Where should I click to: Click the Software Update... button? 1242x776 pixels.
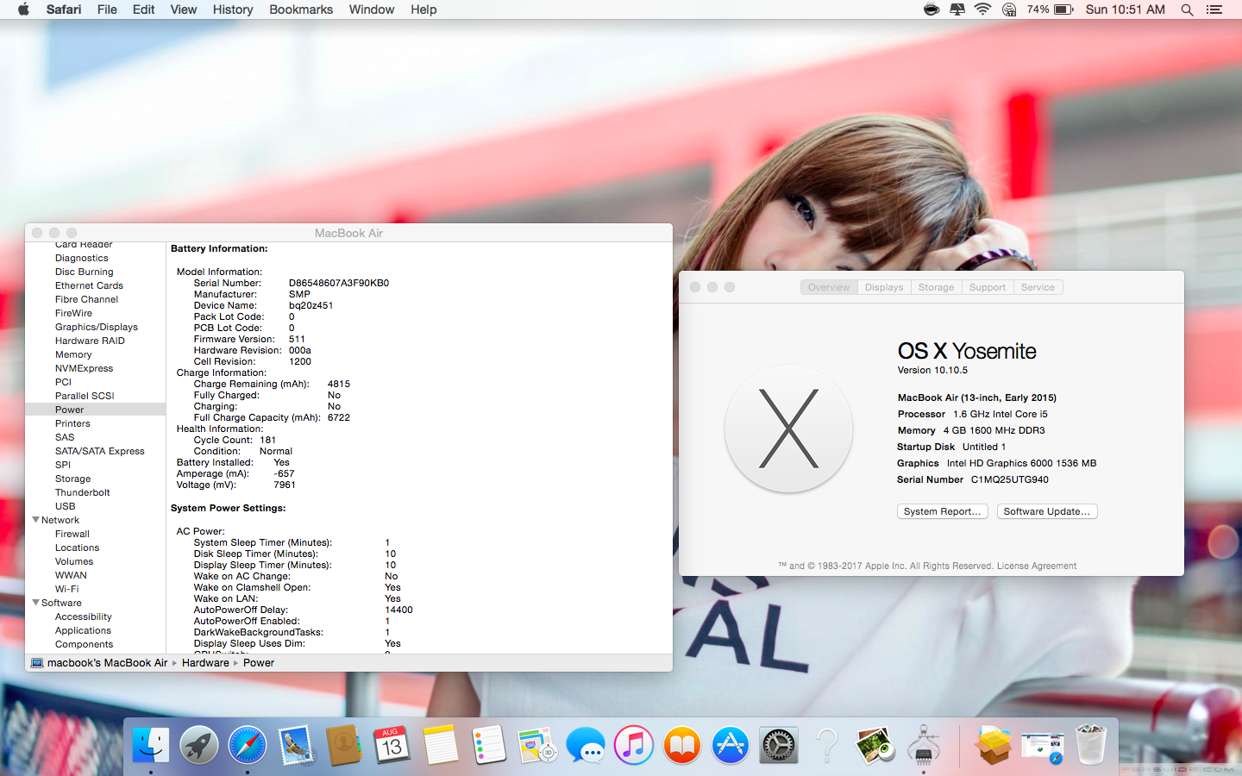point(1046,511)
